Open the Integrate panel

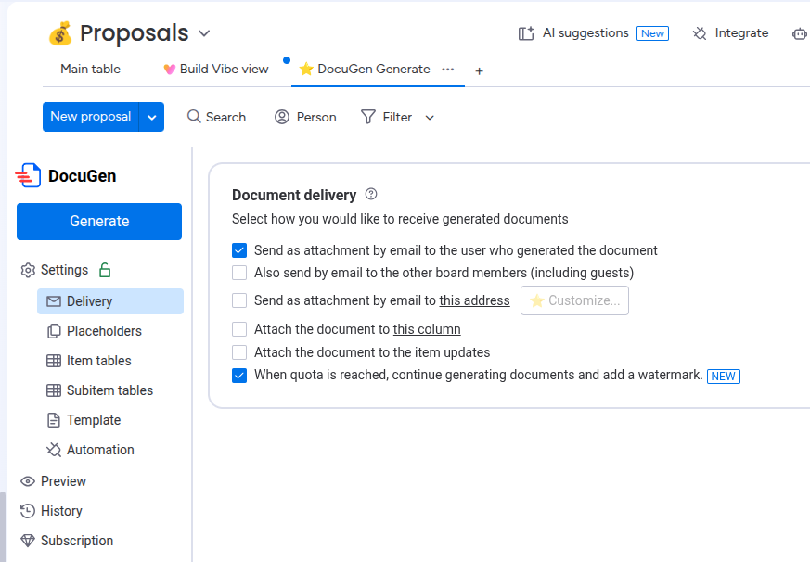pyautogui.click(x=741, y=33)
